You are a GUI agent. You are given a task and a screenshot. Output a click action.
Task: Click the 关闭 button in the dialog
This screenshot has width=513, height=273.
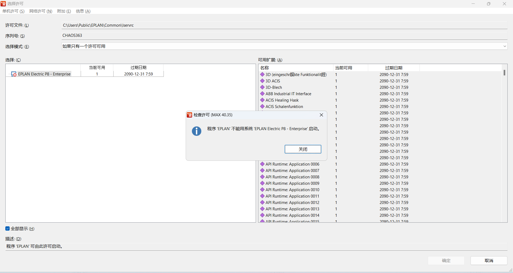303,149
